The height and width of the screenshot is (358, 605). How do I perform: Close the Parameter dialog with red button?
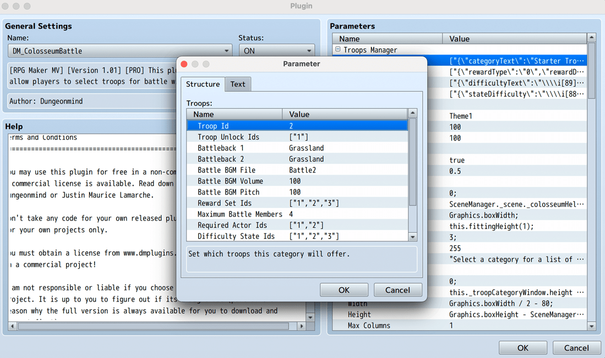point(184,64)
